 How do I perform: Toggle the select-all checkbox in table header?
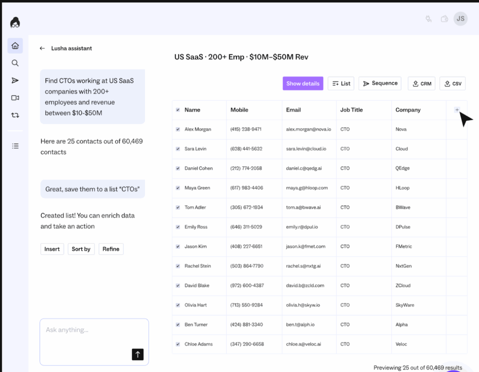point(178,110)
